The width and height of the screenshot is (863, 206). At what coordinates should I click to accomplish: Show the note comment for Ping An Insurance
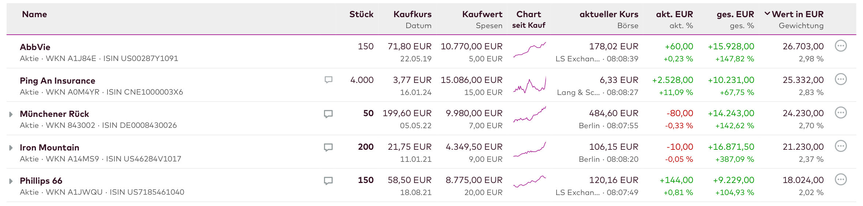(x=328, y=80)
